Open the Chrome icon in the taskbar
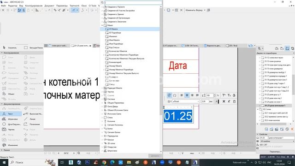 pyautogui.click(x=104, y=162)
